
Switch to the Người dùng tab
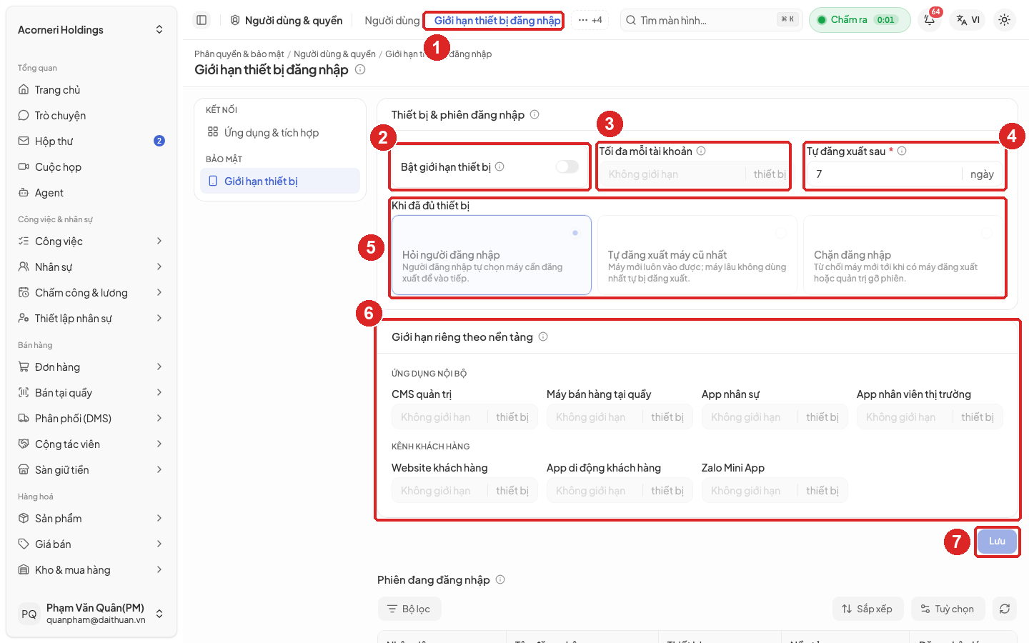392,20
